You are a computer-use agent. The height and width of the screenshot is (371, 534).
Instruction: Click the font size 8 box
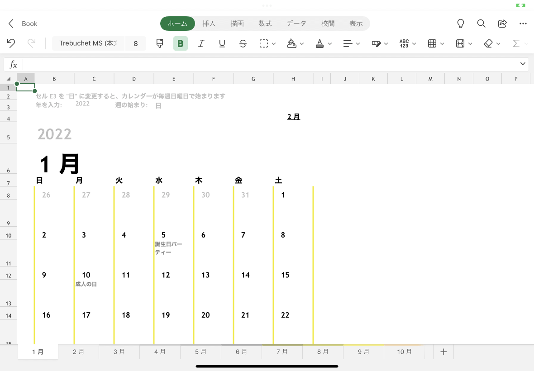pos(136,43)
